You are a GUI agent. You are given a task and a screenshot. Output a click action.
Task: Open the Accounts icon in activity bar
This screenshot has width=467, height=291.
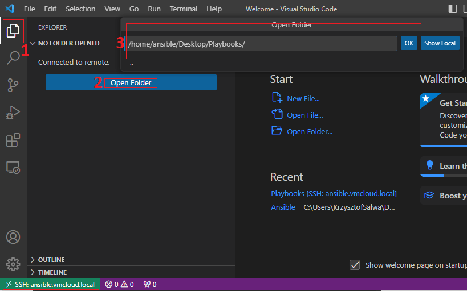13,237
